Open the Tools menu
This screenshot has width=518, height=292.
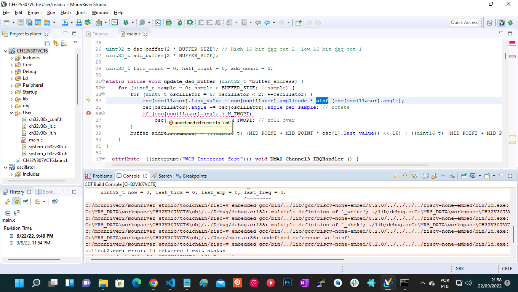point(81,13)
